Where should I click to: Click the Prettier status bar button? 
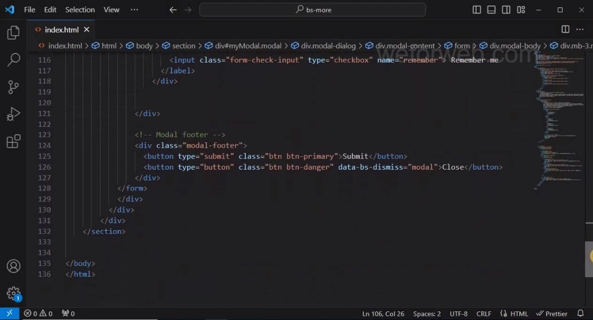(x=552, y=314)
